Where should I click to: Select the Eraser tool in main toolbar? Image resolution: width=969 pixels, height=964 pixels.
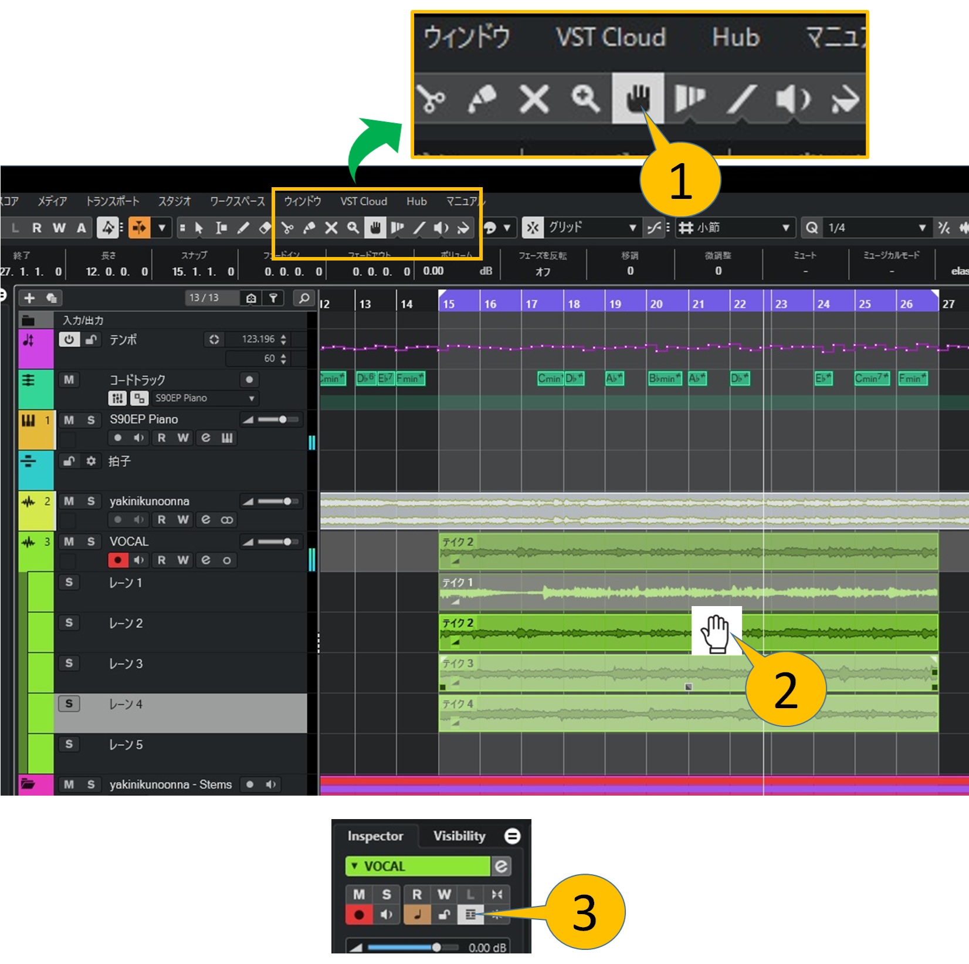coord(265,228)
